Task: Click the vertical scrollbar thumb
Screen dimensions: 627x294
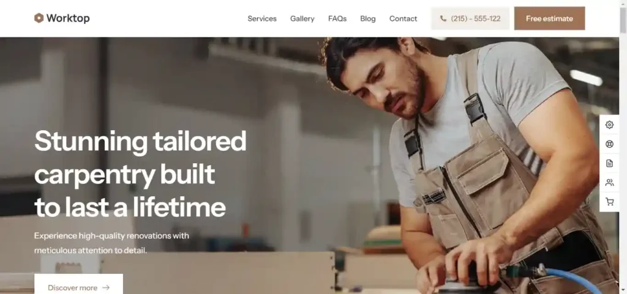Action: coord(623,21)
